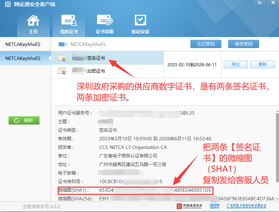Click the 签名证书 certificate icon
Screen dimensions: 279x212
point(62,58)
